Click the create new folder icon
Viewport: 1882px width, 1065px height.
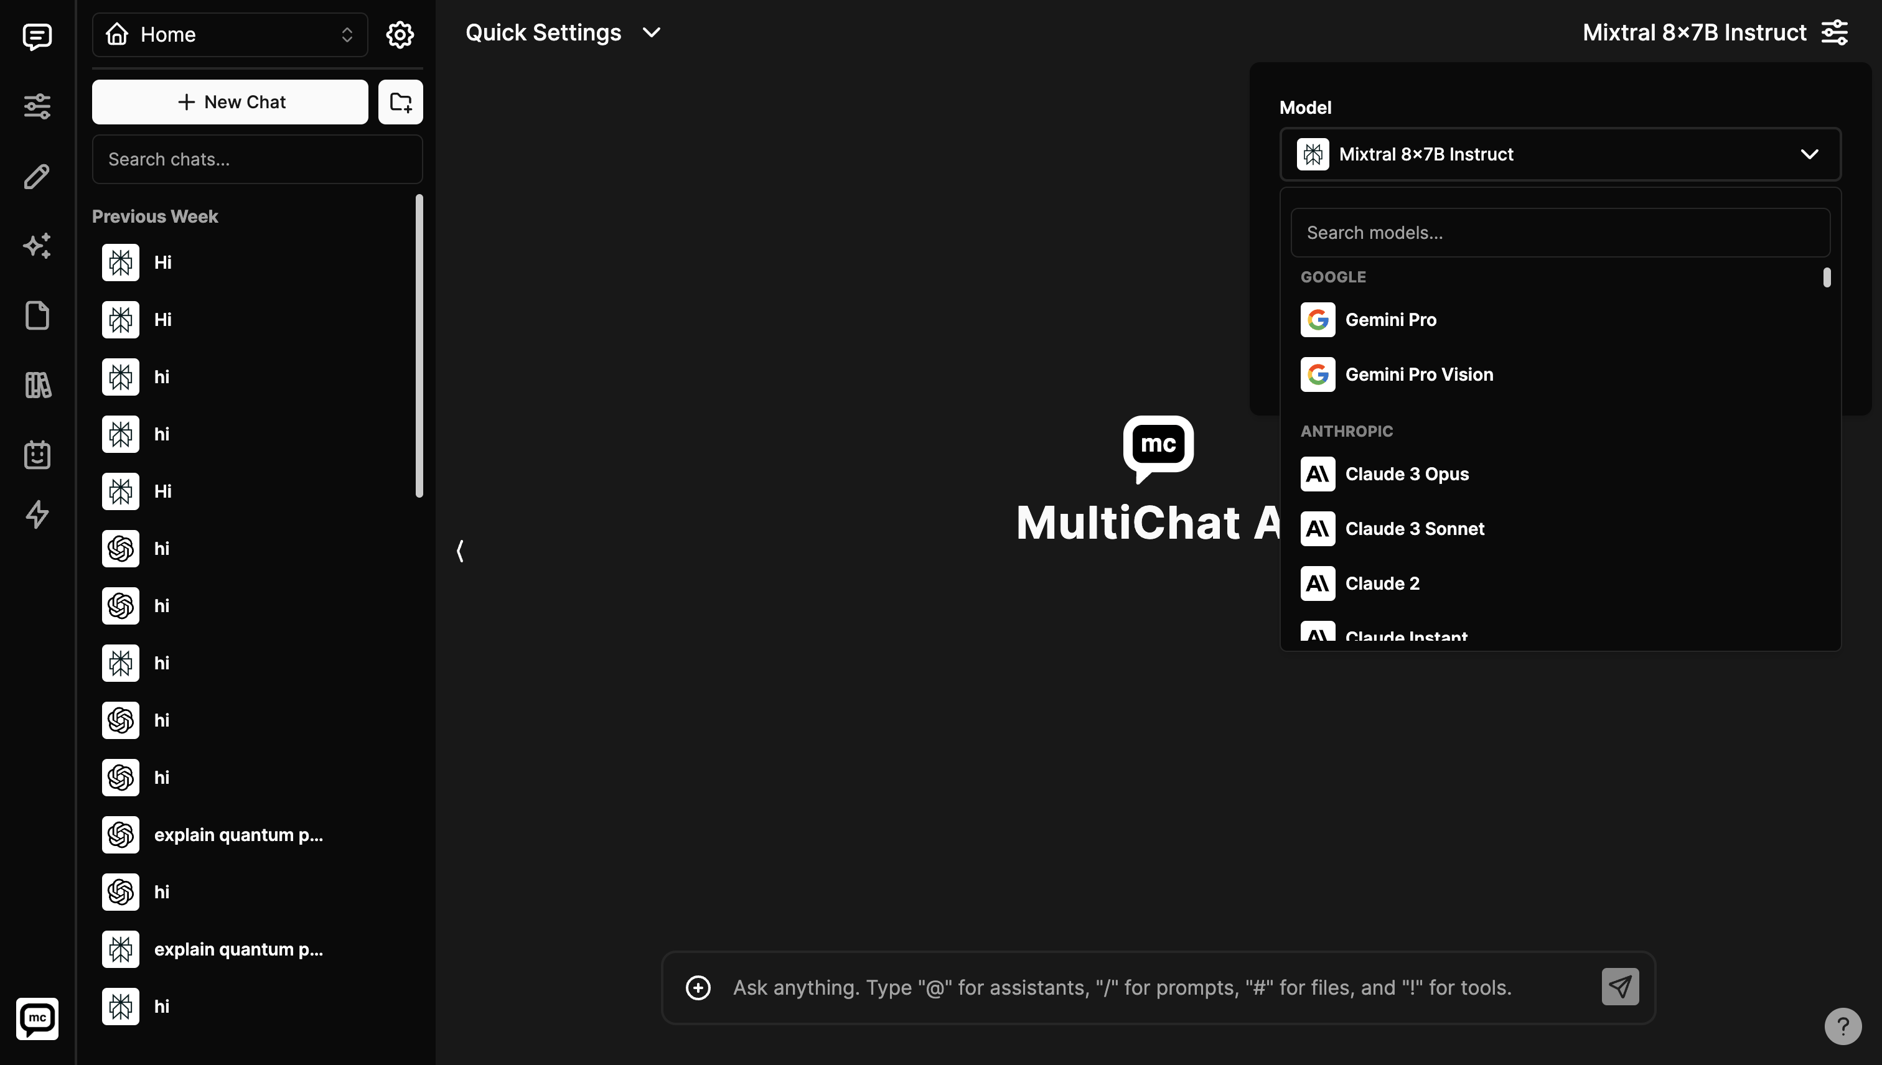pyautogui.click(x=400, y=101)
